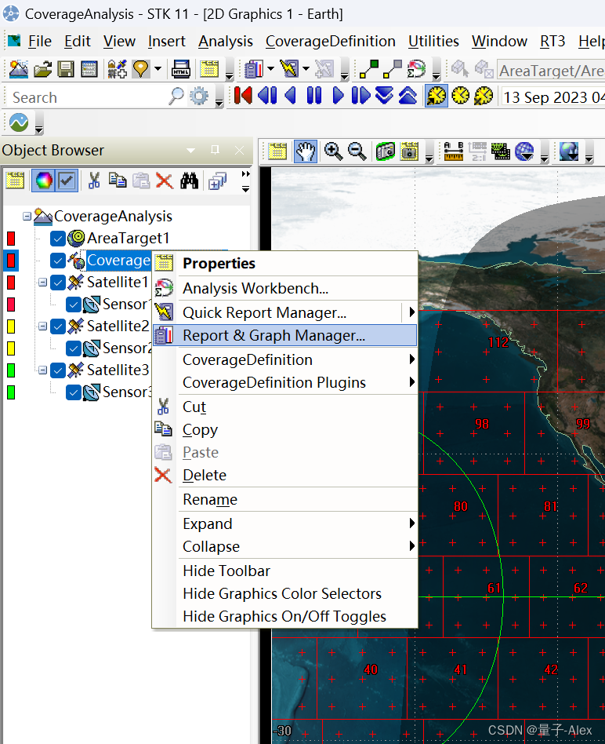Uncheck the AreaTarget1 graphics checkbox
605x744 pixels.
(58, 239)
